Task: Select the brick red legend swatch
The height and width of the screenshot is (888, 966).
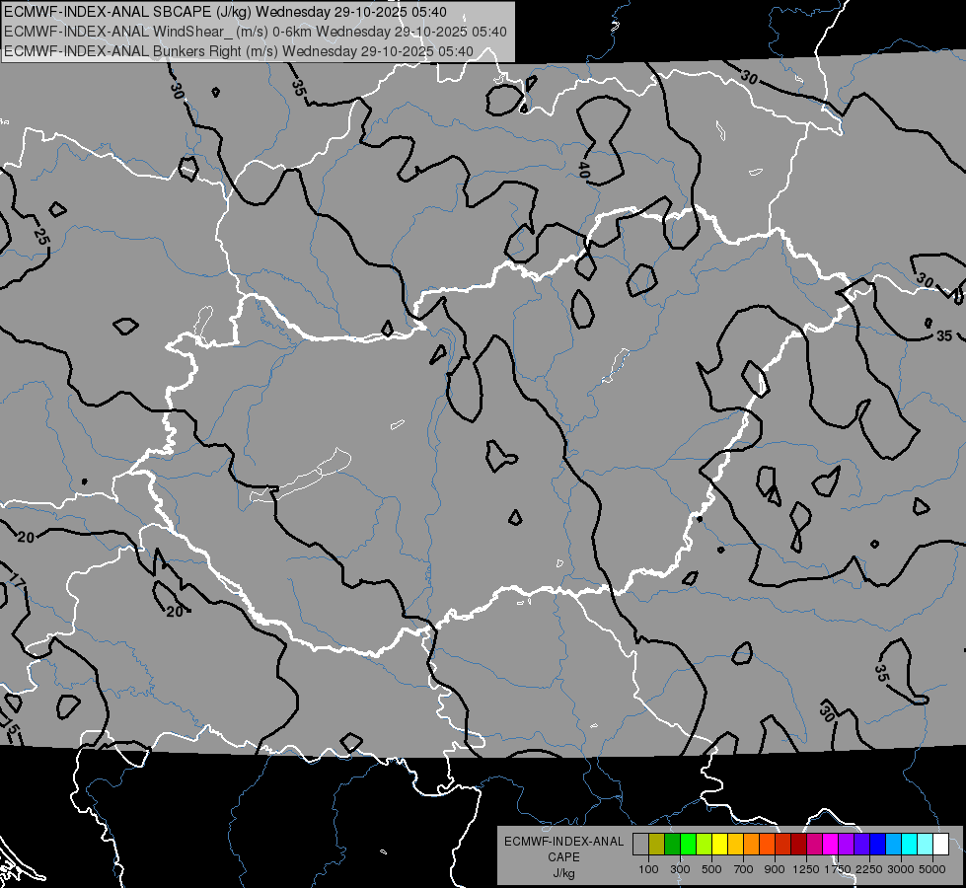Action: click(783, 845)
